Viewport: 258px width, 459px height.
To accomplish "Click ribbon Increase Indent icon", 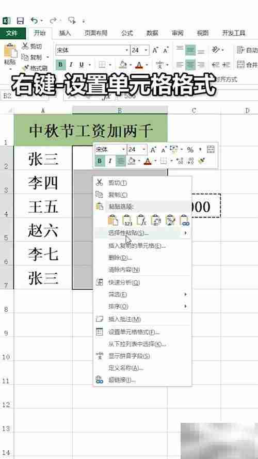I will [x=226, y=65].
